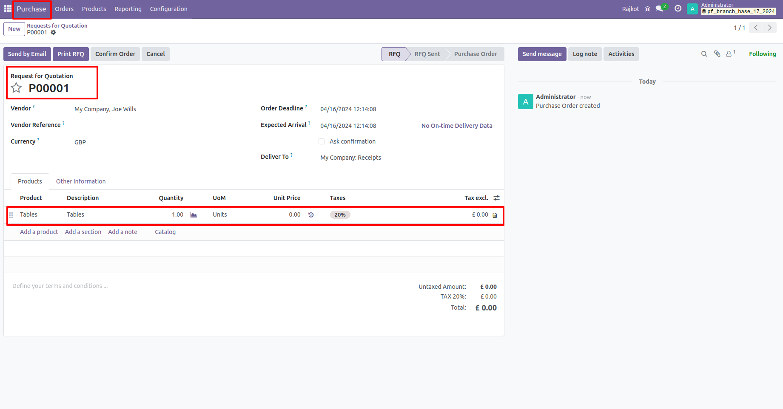This screenshot has width=783, height=409.
Task: Search messages with the magnifier icon
Action: pyautogui.click(x=704, y=54)
